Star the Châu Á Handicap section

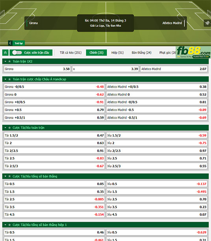point(9,79)
